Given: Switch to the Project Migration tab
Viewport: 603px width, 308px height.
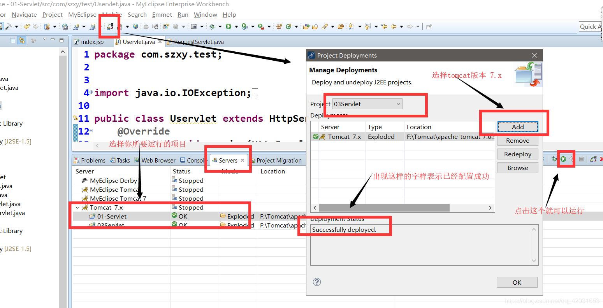Looking at the screenshot, I should coord(276,160).
